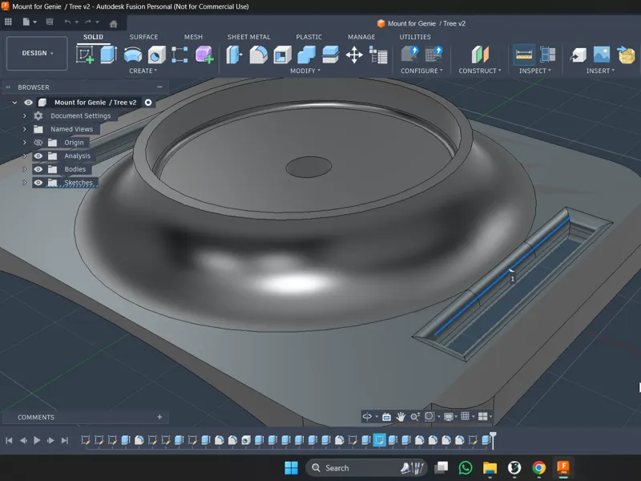The height and width of the screenshot is (481, 641).
Task: Expand Document Settings in the browser
Action: point(25,115)
